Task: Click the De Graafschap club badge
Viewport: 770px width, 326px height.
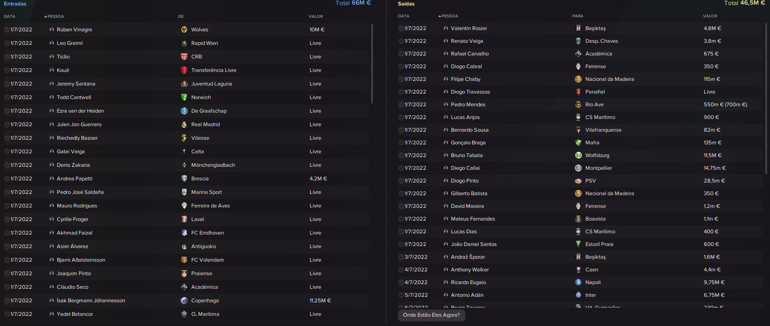Action: 184,111
